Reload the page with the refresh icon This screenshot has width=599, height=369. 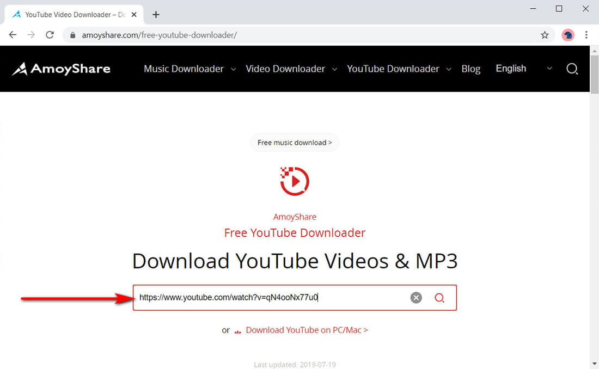pos(50,35)
